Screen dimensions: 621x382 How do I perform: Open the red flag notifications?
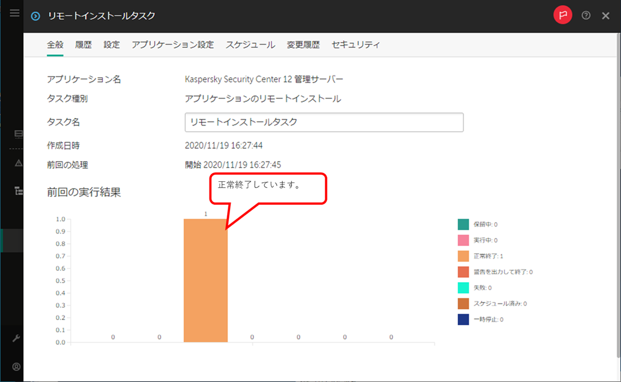tap(562, 15)
